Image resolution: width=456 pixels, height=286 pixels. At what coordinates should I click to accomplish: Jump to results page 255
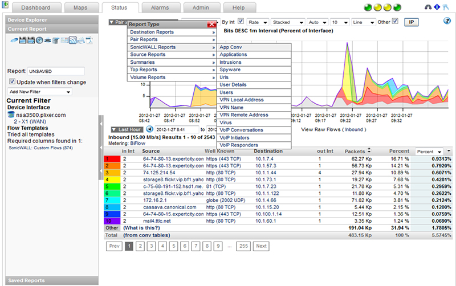243,246
